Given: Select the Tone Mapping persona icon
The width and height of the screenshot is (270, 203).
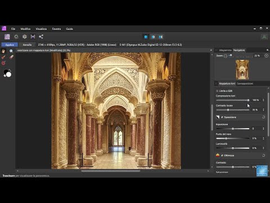Looking at the screenshot, I should coord(33,37).
